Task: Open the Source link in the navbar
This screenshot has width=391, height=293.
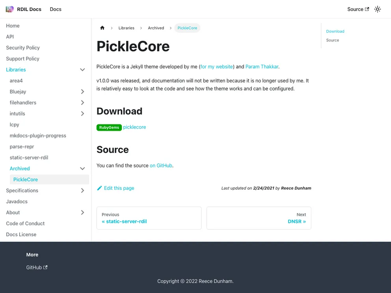Action: [358, 9]
